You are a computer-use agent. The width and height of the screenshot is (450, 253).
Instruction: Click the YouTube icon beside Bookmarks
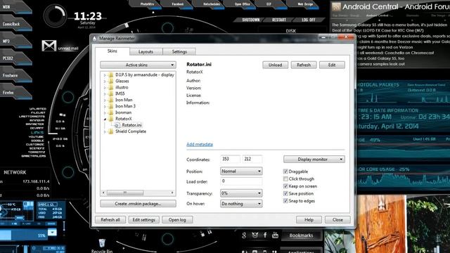[275, 235]
